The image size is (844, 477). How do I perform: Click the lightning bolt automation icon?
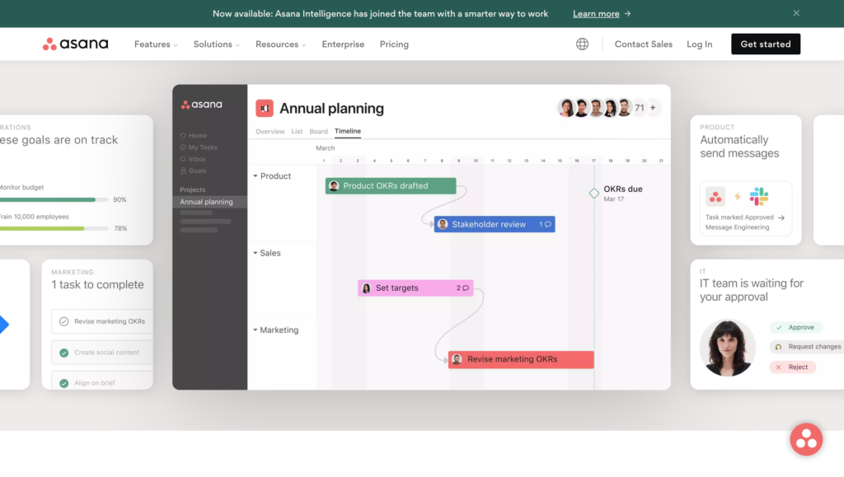tap(738, 197)
